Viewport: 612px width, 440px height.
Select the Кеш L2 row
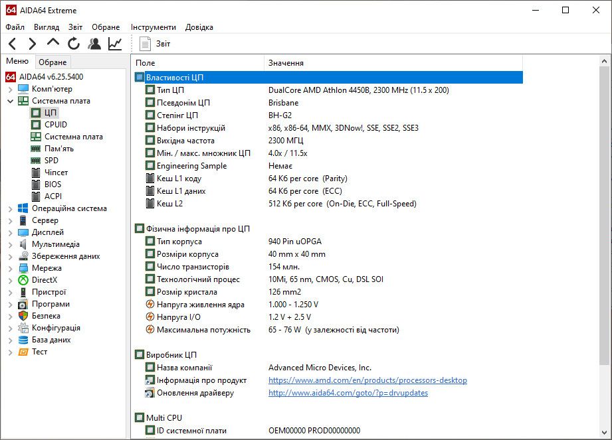(329, 204)
